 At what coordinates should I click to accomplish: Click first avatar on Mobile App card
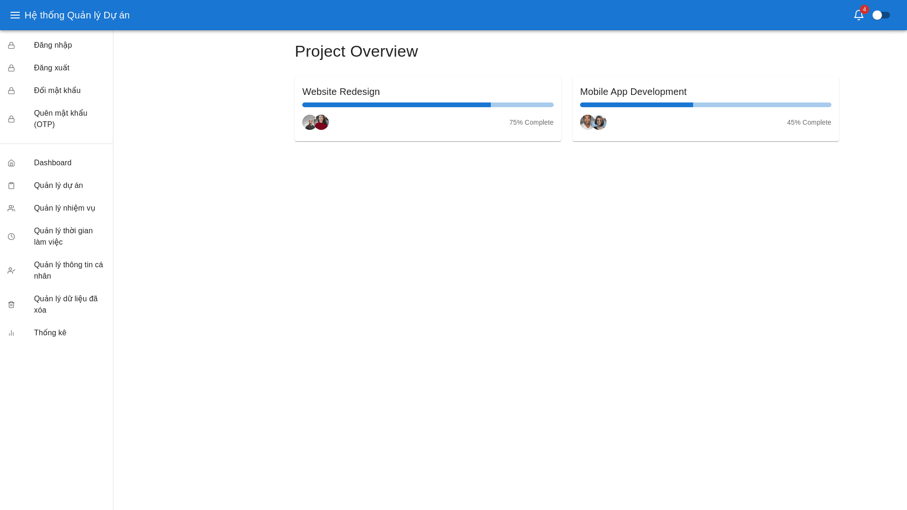pos(586,122)
